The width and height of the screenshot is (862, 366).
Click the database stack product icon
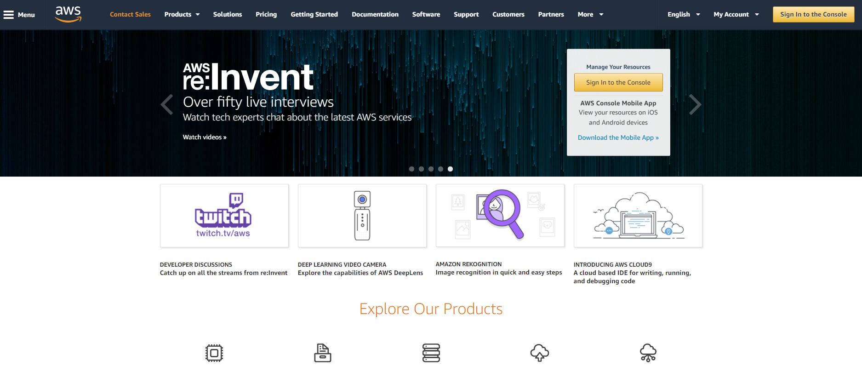431,353
